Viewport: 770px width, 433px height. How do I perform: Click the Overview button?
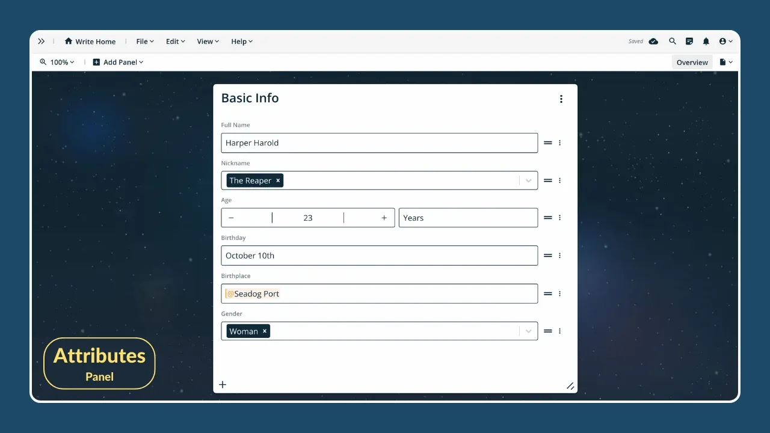(x=692, y=62)
